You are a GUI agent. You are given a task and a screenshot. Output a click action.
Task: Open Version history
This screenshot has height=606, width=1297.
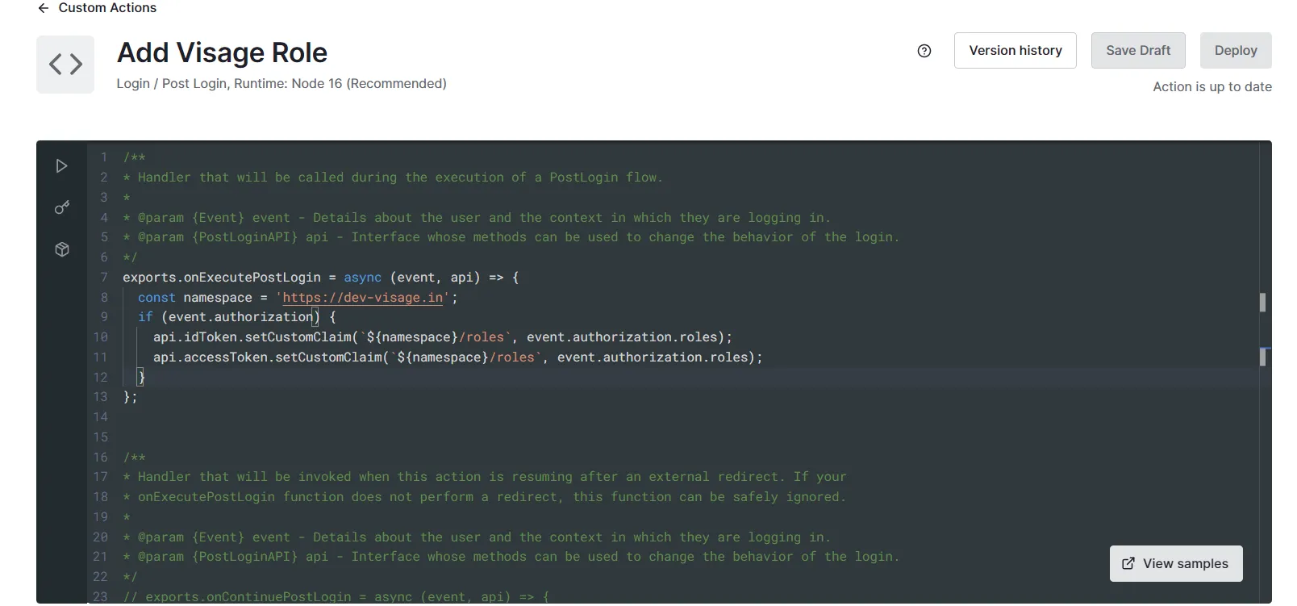(x=1015, y=51)
